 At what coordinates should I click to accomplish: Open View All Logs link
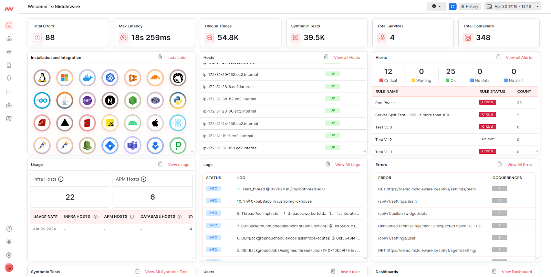point(347,165)
